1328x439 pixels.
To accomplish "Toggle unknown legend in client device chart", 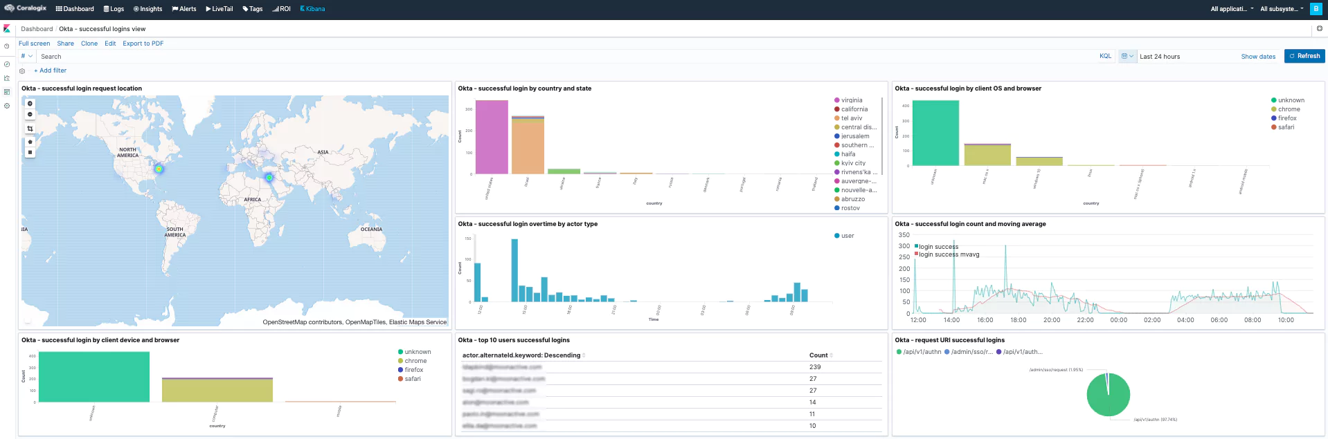I will coord(414,352).
